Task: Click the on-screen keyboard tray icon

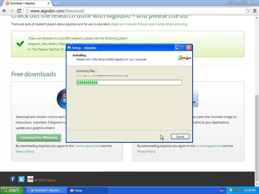Action: click(222, 190)
